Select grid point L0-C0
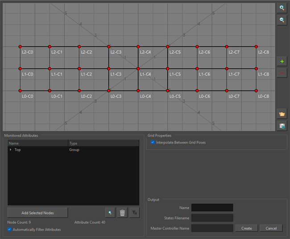The height and width of the screenshot is (239, 290). tap(20, 91)
